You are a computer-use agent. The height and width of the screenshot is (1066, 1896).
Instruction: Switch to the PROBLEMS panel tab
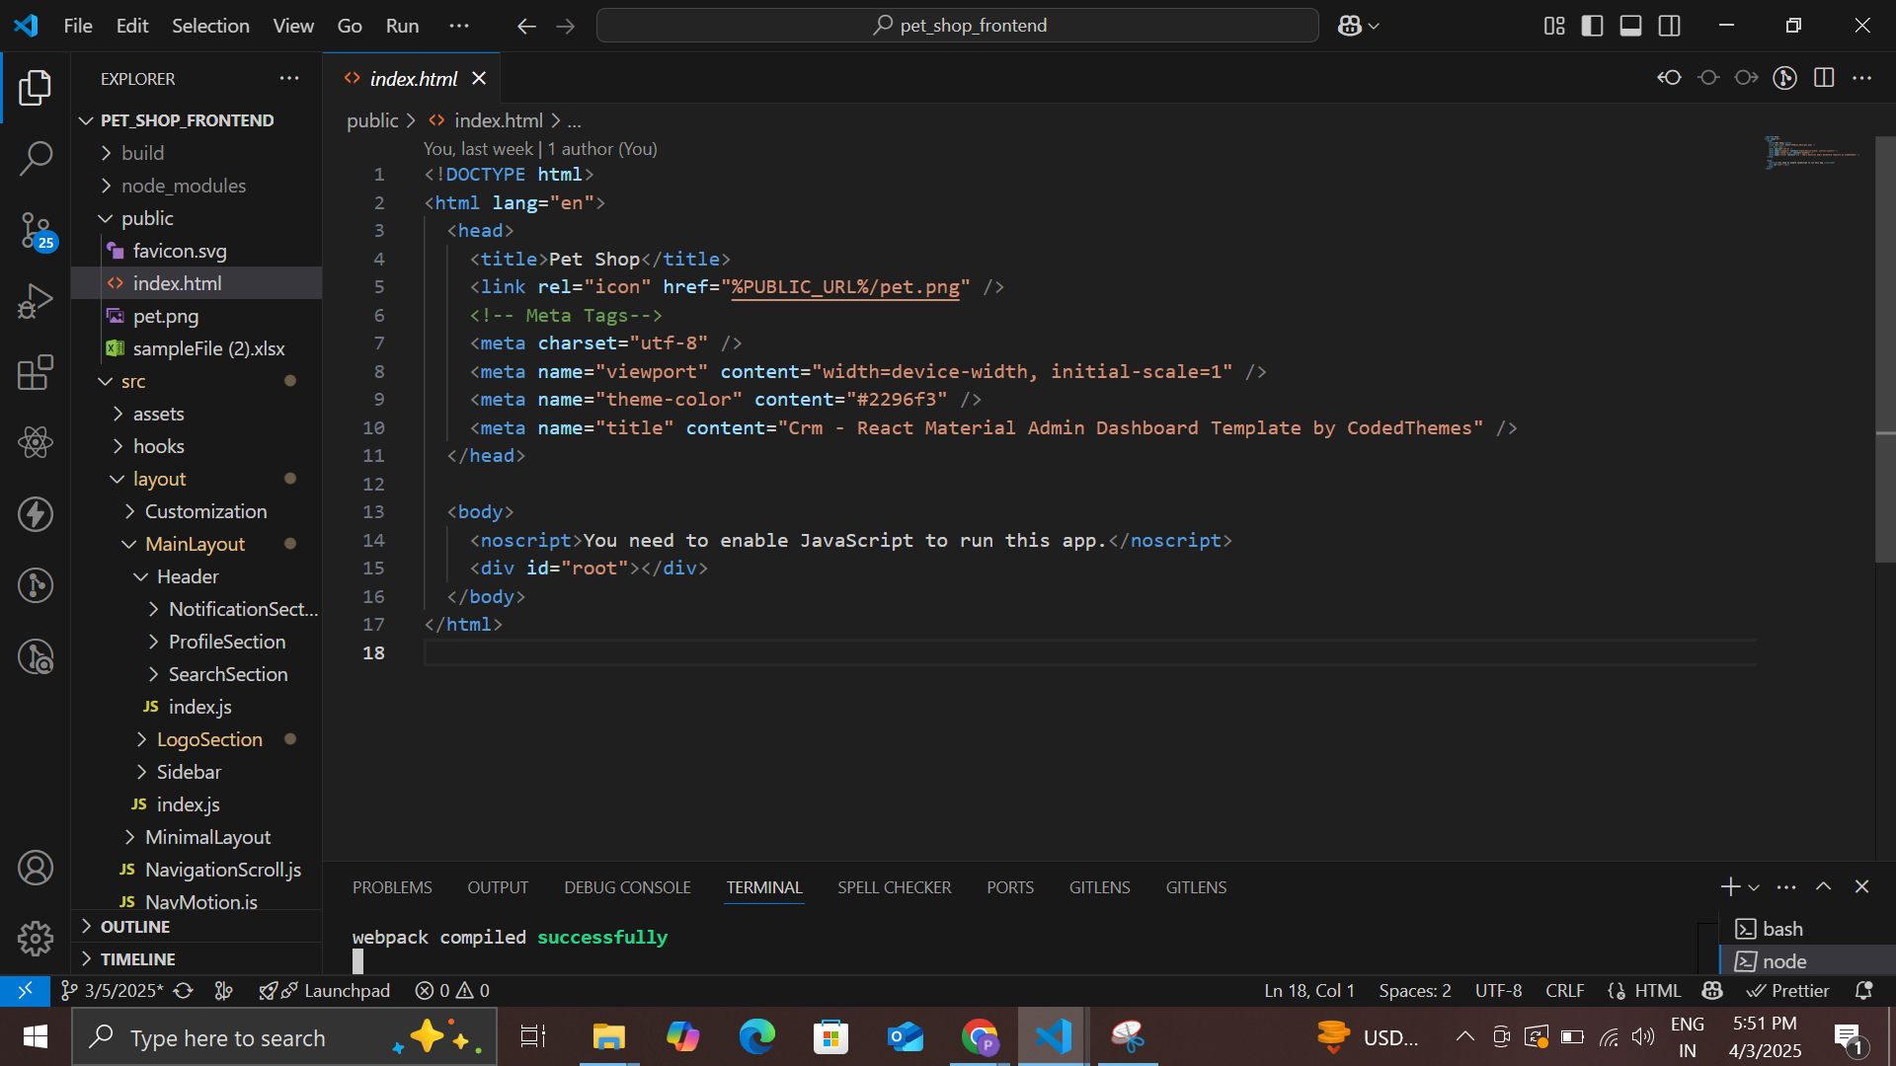pos(392,887)
